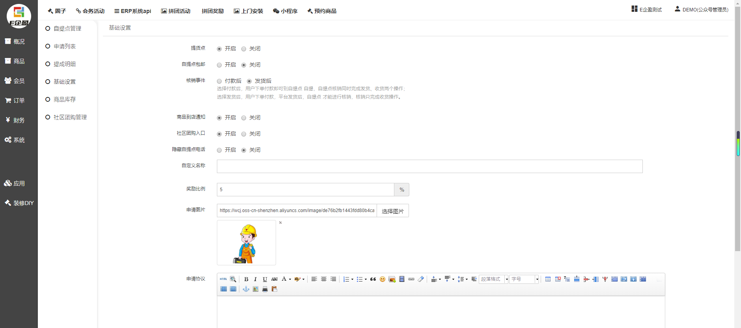The width and height of the screenshot is (741, 328).
Task: Open the 拼团活动 top menu
Action: [x=175, y=11]
